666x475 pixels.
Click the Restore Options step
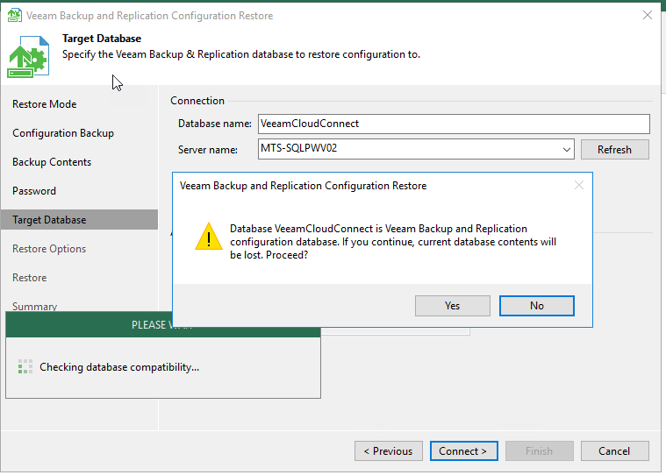coord(49,249)
